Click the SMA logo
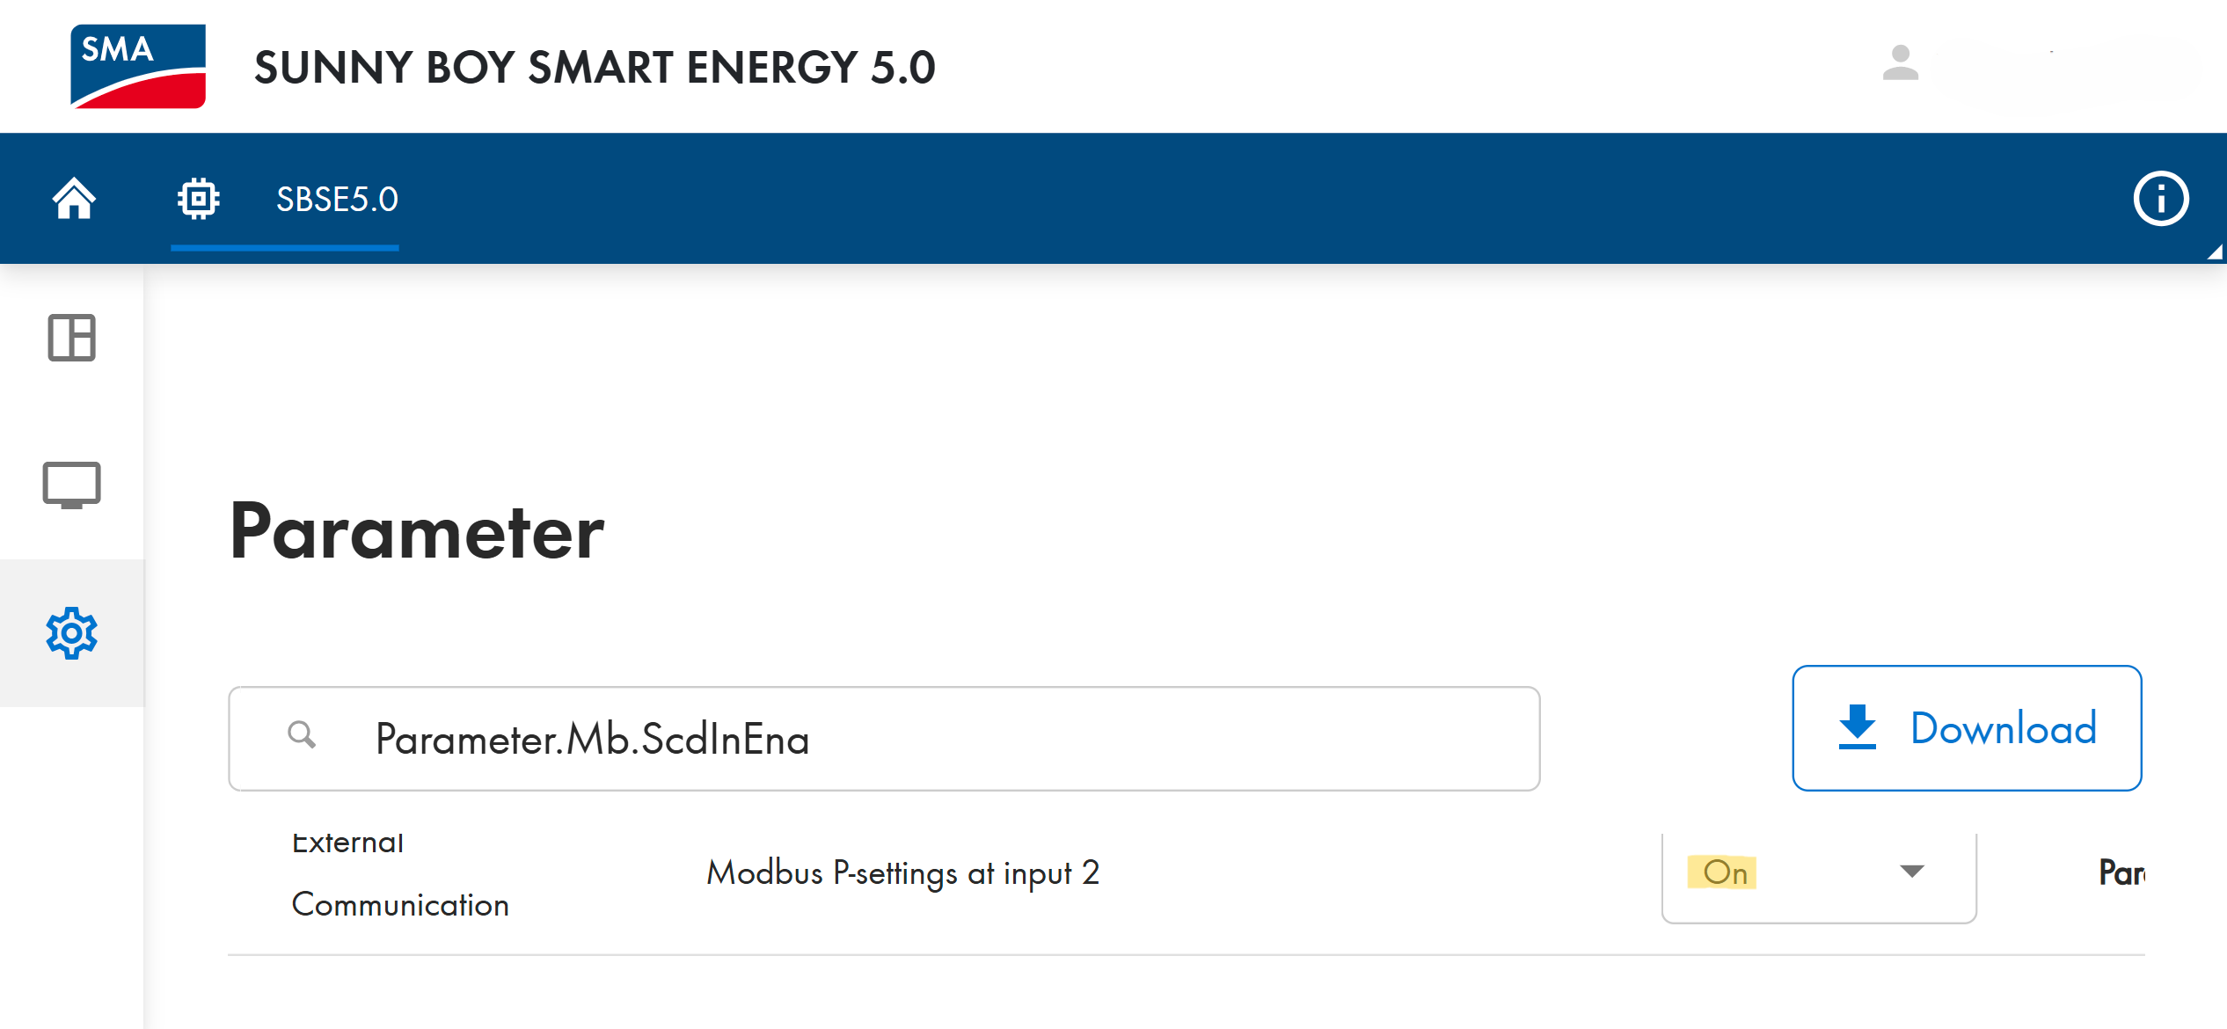The height and width of the screenshot is (1029, 2227). point(138,67)
